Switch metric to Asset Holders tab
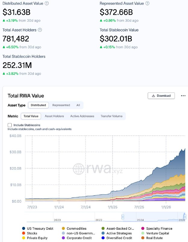The height and width of the screenshot is (242, 188). tap(54, 116)
